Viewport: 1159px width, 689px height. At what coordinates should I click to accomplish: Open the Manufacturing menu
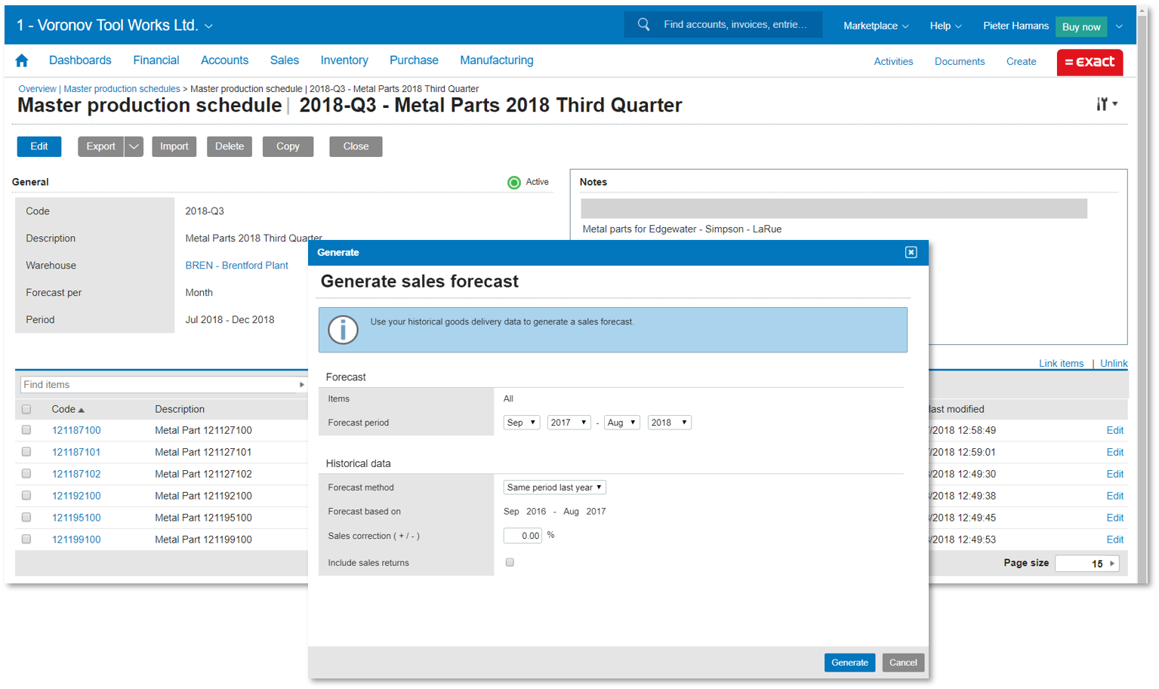496,60
